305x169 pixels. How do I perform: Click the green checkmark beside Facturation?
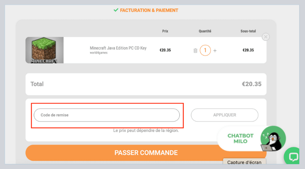coord(116,10)
